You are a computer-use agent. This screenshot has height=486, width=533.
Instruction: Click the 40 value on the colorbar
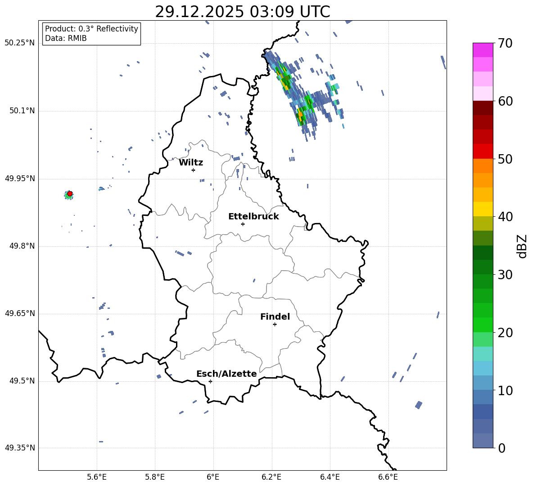pyautogui.click(x=505, y=217)
